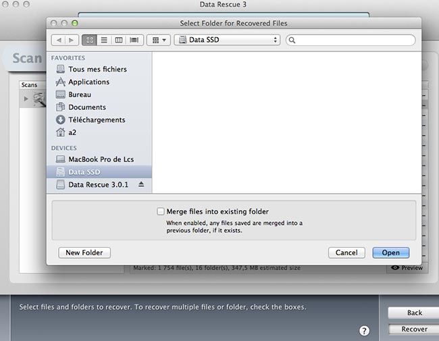The width and height of the screenshot is (439, 341).
Task: Click the Back button in Data Rescue
Action: coord(415,313)
